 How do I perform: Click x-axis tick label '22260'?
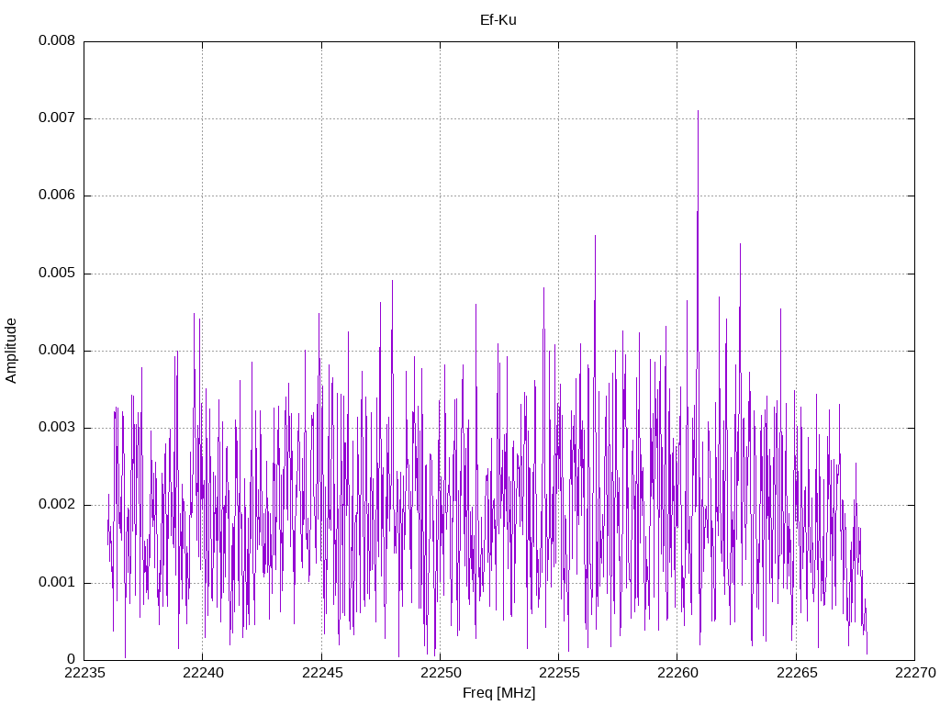677,673
